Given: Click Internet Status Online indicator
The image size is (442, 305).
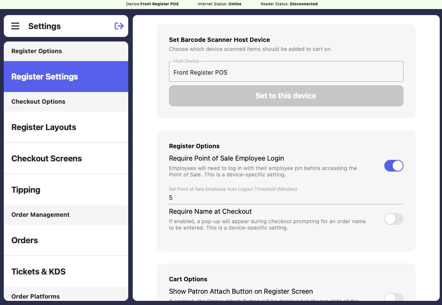Looking at the screenshot, I should point(219,4).
